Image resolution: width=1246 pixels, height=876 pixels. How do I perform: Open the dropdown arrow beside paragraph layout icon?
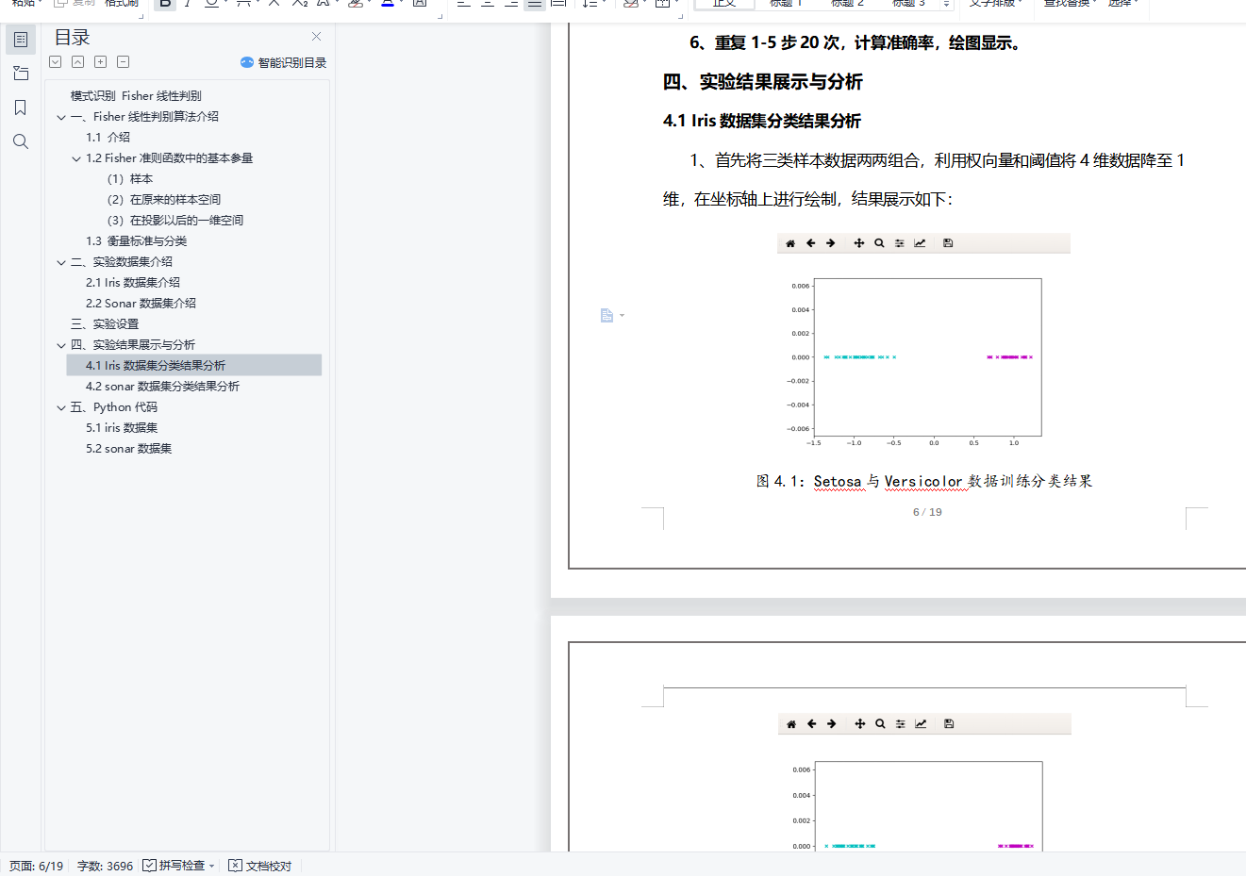pos(622,315)
